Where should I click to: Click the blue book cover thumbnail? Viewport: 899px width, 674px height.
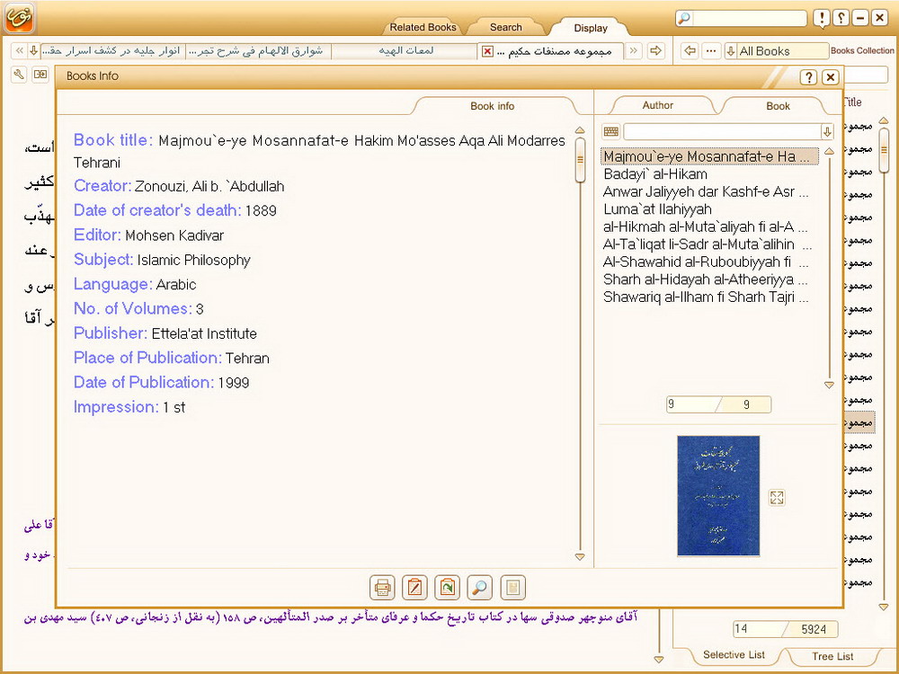pyautogui.click(x=717, y=496)
